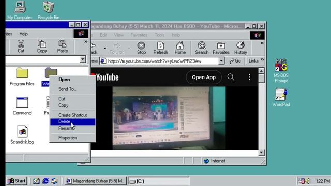Choose Create Shortcut from context menu
331x186 pixels.
coord(72,115)
